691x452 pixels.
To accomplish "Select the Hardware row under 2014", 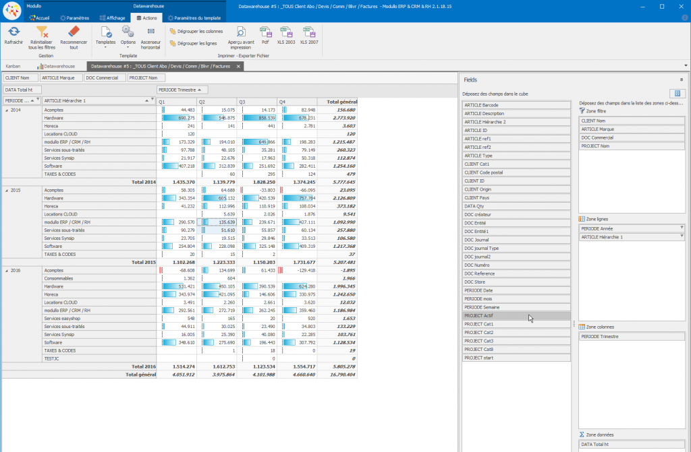I will [99, 118].
